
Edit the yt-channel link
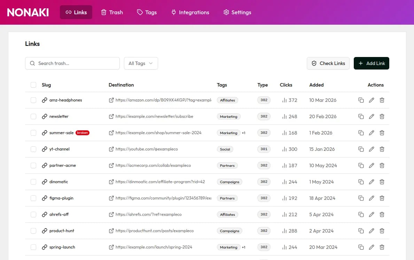[x=372, y=149]
